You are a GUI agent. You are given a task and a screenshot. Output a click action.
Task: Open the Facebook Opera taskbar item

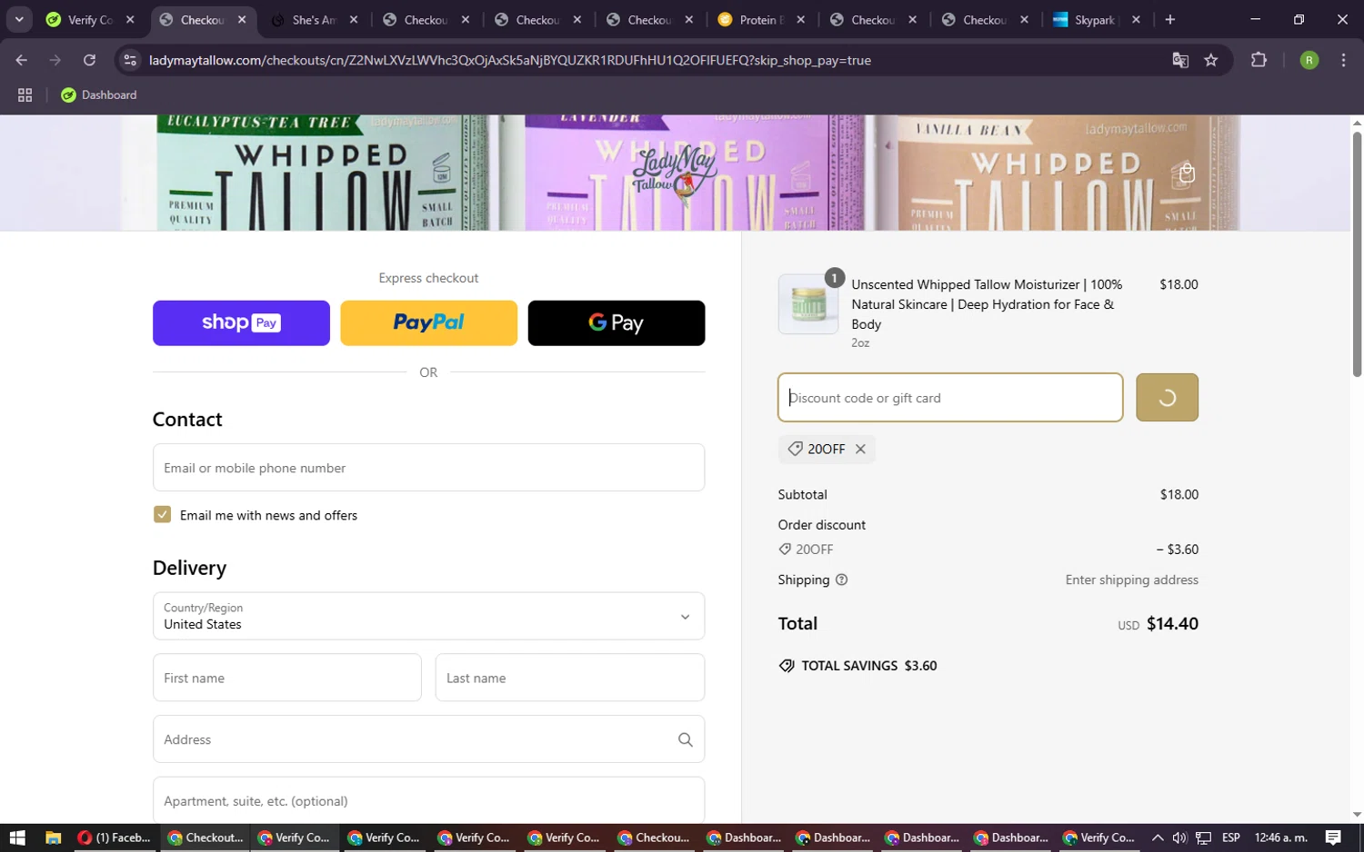coord(115,837)
